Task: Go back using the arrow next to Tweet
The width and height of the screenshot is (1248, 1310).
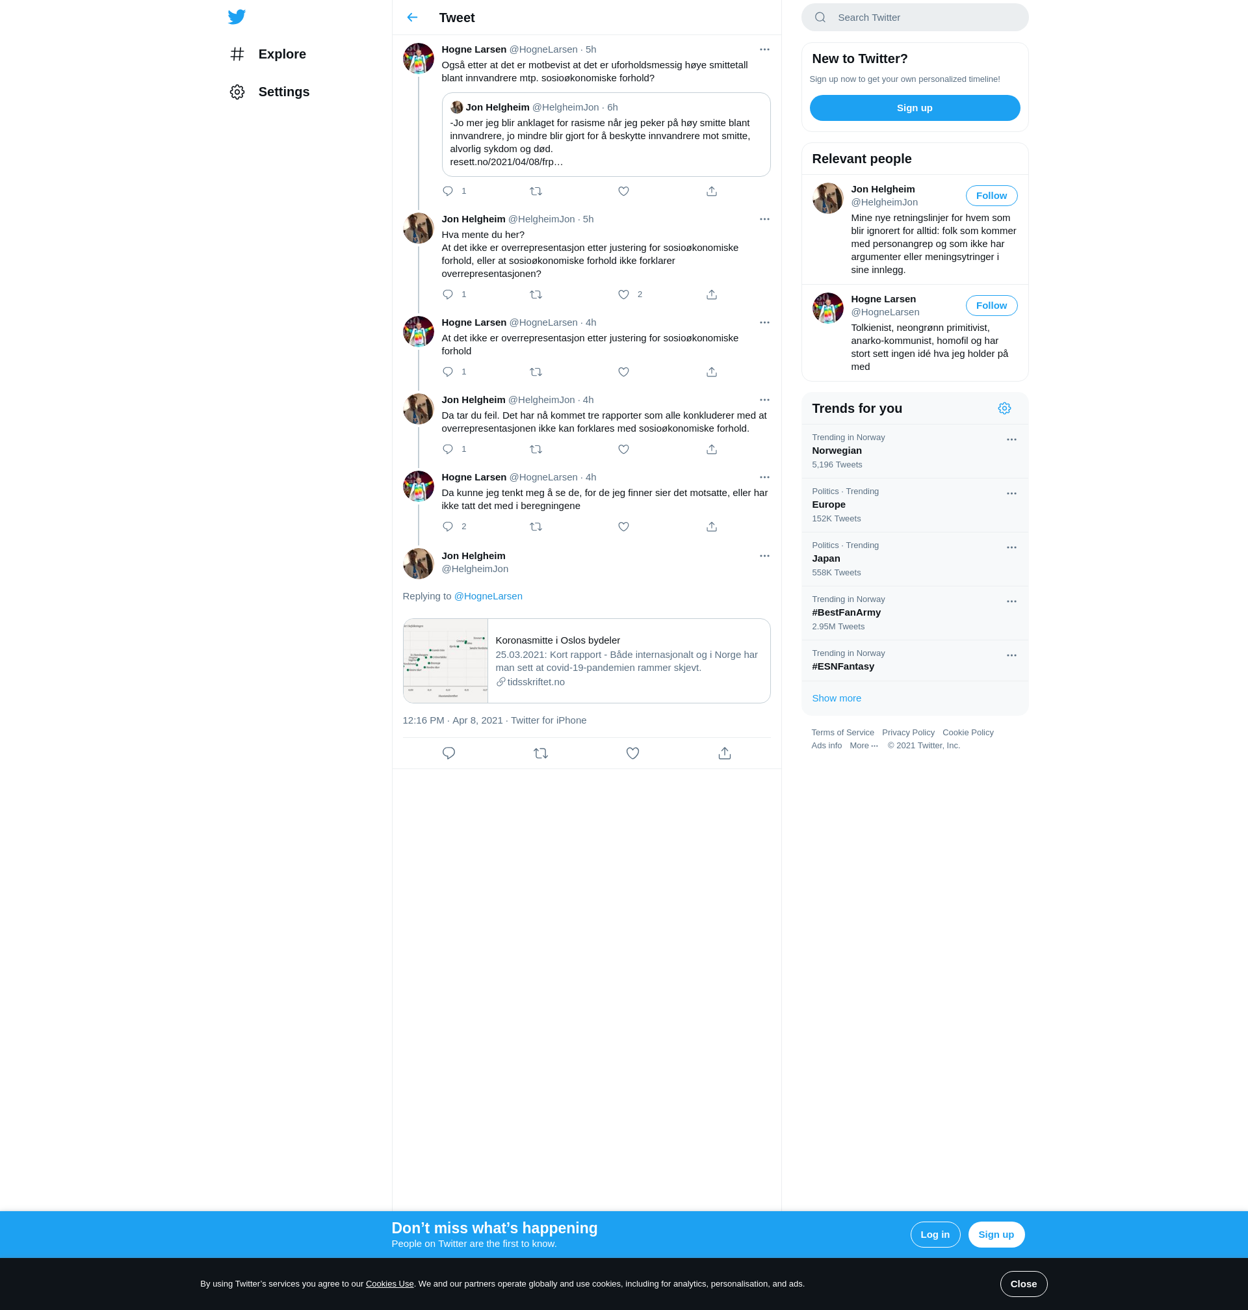Action: (x=413, y=18)
